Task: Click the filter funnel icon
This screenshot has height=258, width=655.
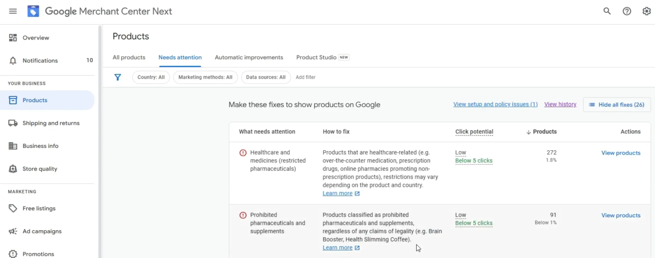Action: point(118,77)
